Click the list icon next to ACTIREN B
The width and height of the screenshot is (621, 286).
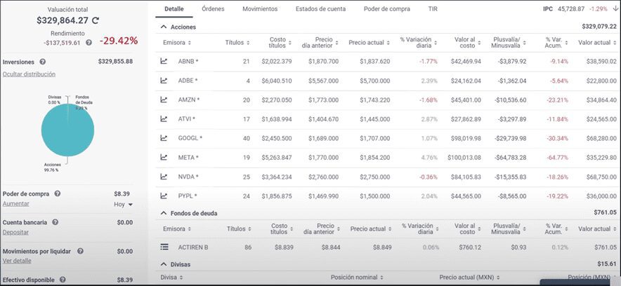tap(164, 247)
